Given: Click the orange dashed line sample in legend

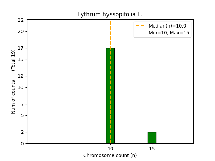Looking at the screenshot, I should [140, 26].
